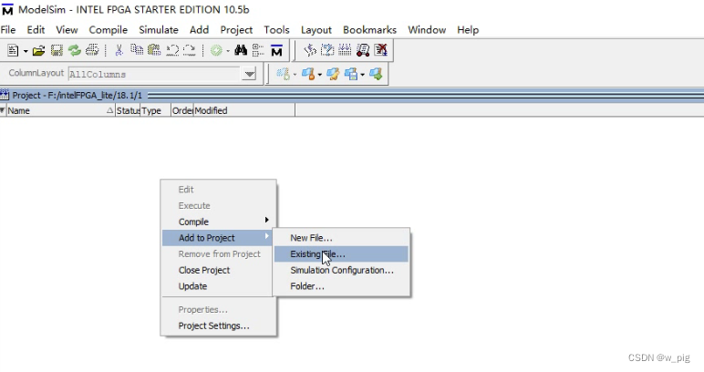Select Update in context menu
Screen dimensions: 704x372
217,286
